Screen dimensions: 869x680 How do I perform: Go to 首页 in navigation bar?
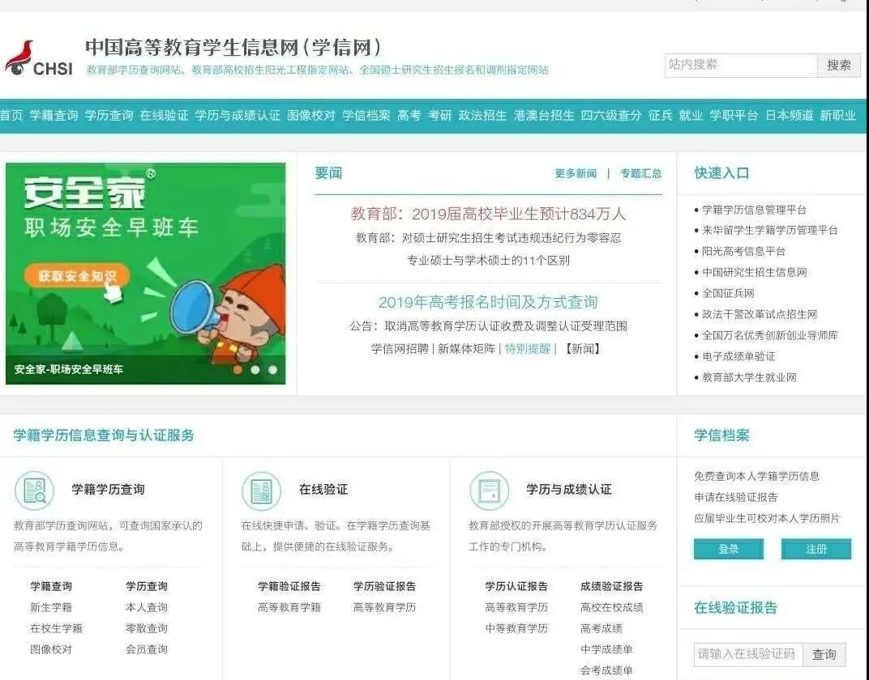point(11,116)
